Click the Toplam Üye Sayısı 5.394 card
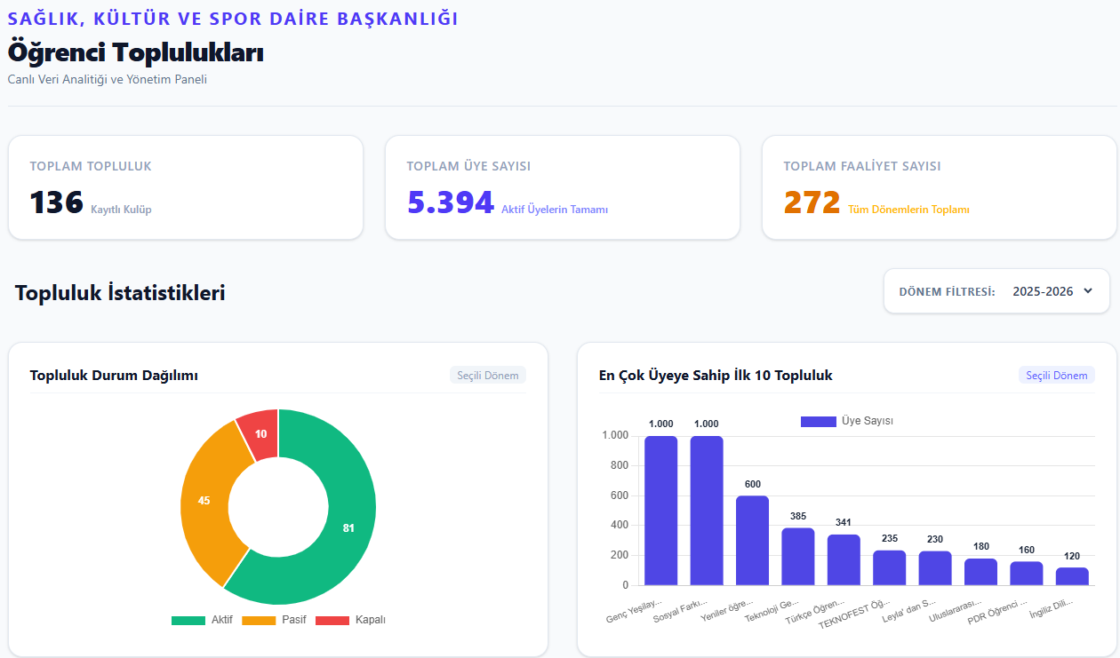Viewport: 1120px width, 658px height. [563, 187]
